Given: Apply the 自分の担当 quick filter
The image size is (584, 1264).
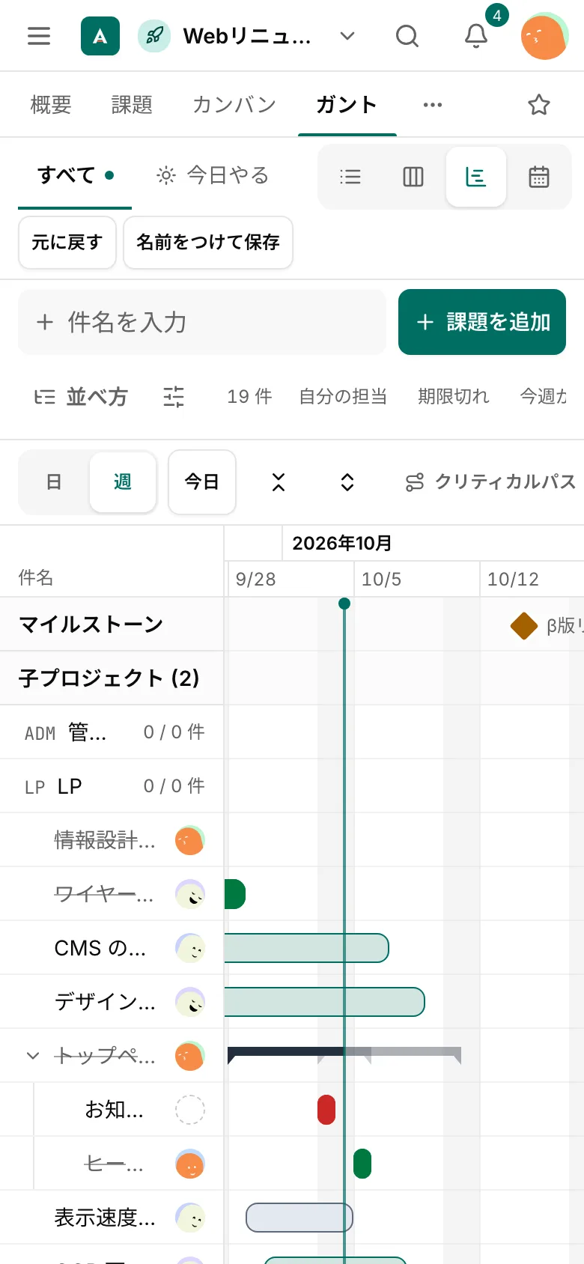Looking at the screenshot, I should coord(343,397).
